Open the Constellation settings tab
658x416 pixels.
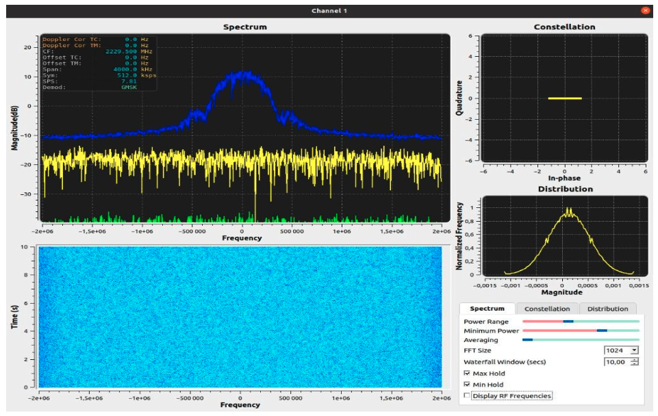pos(547,309)
